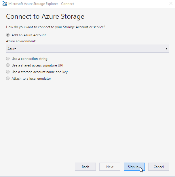
Task: Select the shared access signature URI radio button
Action: pyautogui.click(x=8, y=65)
